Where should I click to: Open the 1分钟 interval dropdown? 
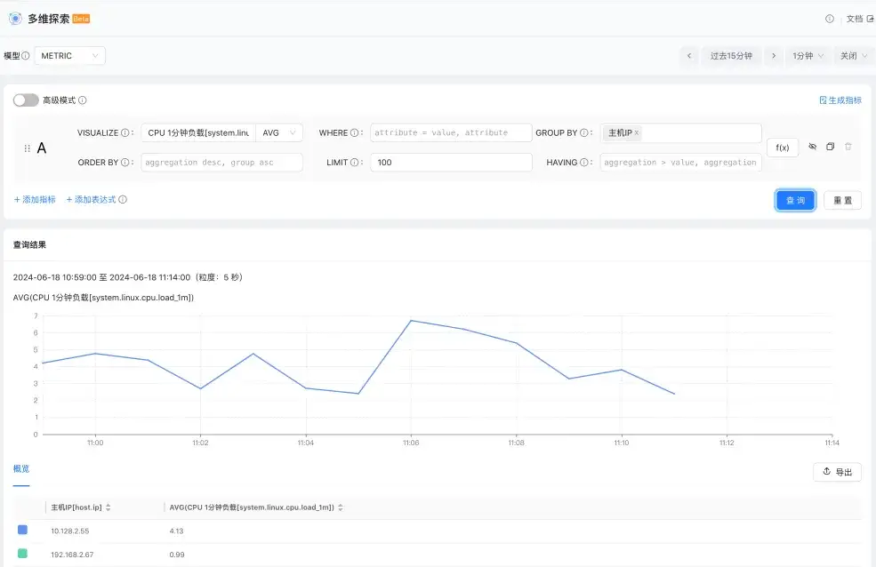(x=808, y=56)
